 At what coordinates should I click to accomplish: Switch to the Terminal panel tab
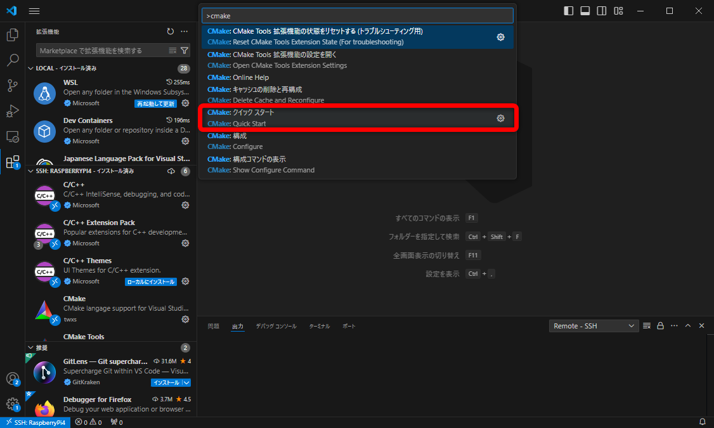(319, 326)
